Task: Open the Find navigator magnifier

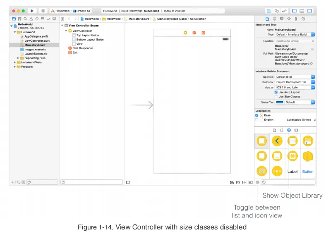Action: 25,19
